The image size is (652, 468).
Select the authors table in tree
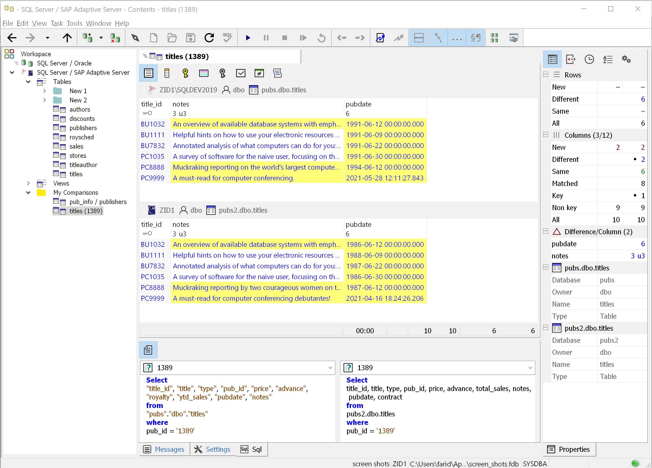tap(80, 110)
